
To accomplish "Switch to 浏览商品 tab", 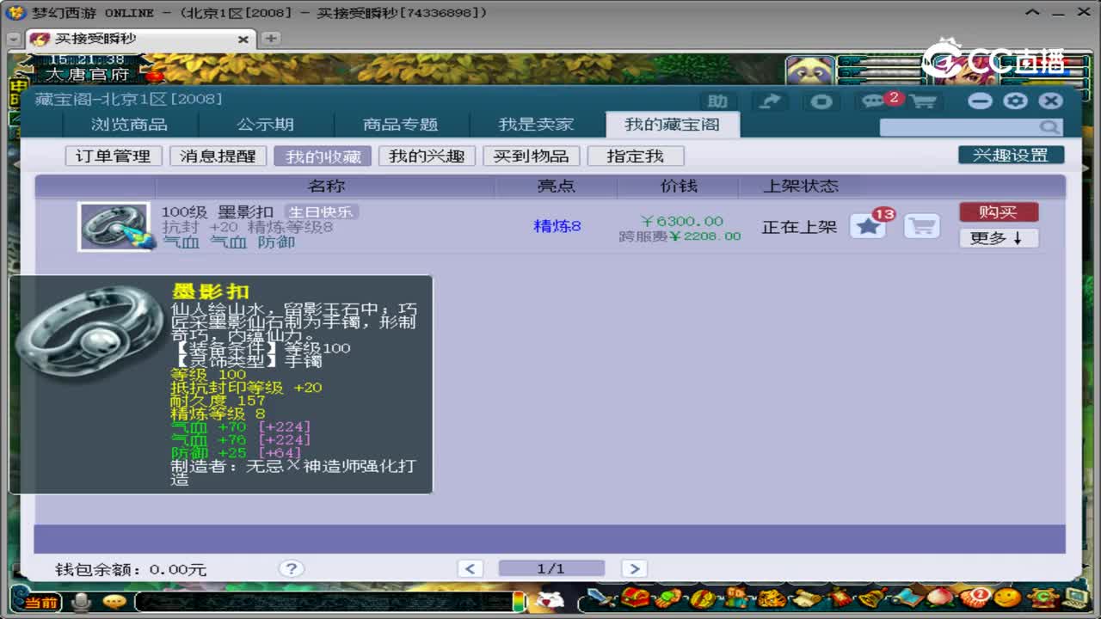I will 129,125.
